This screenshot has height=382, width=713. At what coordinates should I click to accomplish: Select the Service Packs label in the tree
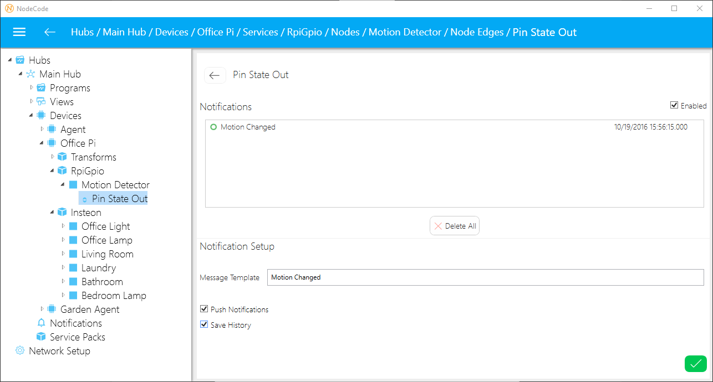(78, 337)
